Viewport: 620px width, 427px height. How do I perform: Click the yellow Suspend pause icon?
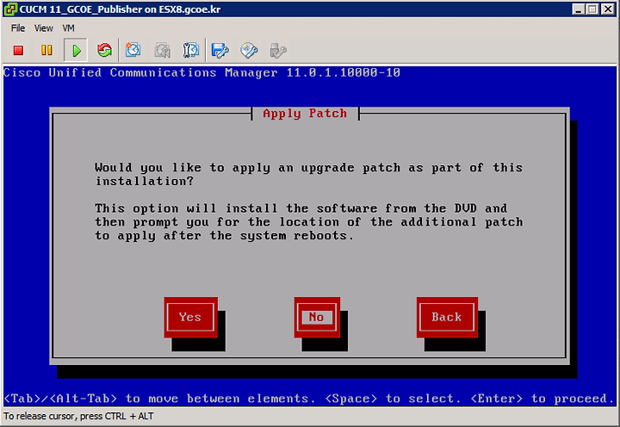click(x=46, y=50)
